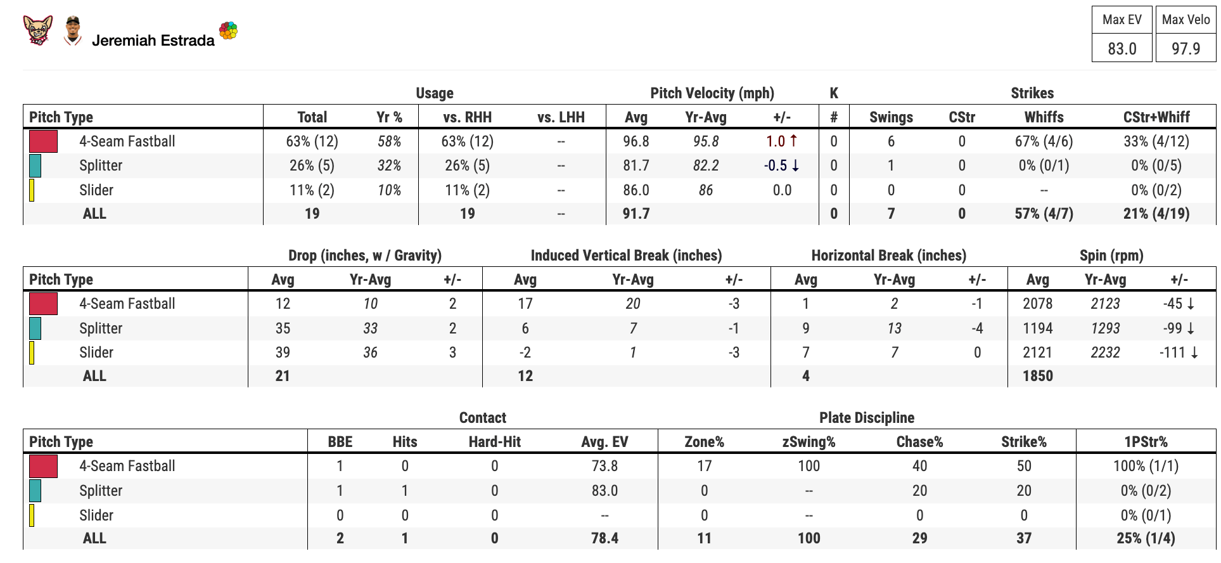Click the Max Velo value box

(1186, 48)
